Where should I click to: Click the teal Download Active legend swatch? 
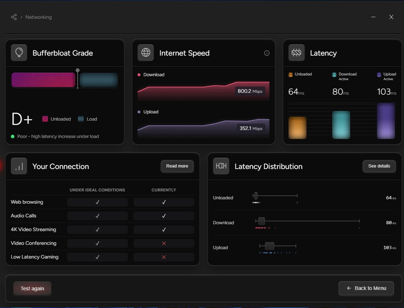334,74
